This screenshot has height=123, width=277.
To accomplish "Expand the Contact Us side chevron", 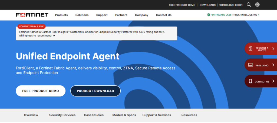I will [x=273, y=81].
